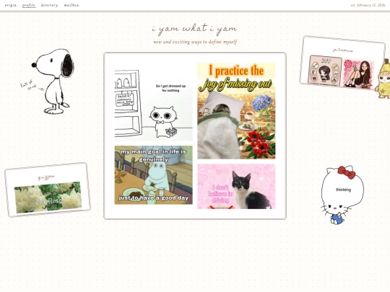Click the Hello Kitty thinking bubble sticker
The width and height of the screenshot is (390, 292).
click(x=342, y=195)
